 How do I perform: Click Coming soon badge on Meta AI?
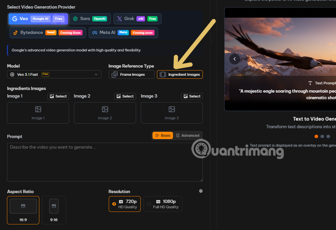pos(142,33)
